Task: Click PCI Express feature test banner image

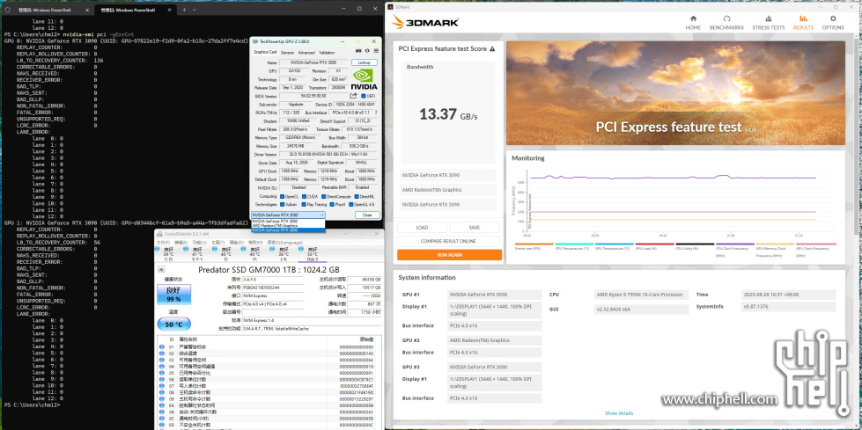Action: (675, 93)
